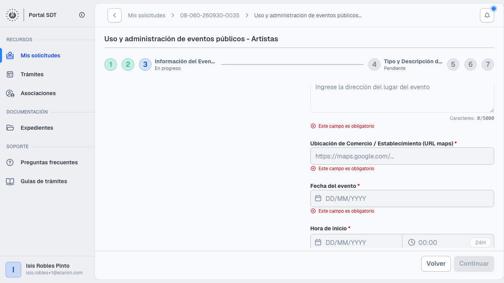Click the back chevron button in header
Viewport: 504px width, 283px height.
tap(115, 15)
